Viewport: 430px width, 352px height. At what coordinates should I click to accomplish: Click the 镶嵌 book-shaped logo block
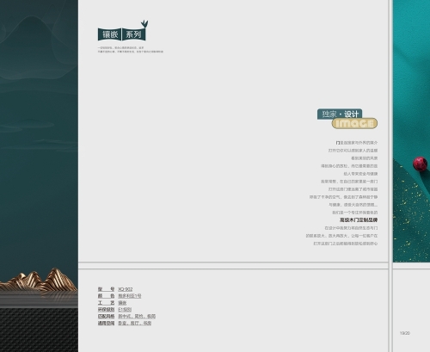coord(109,34)
